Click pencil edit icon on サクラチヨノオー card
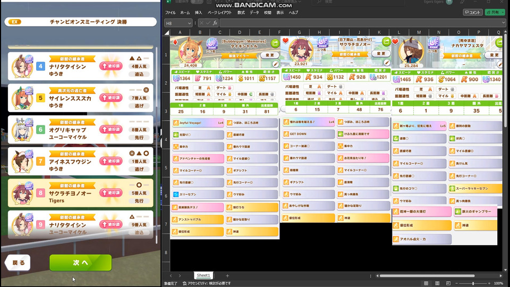Screen dimensions: 510x287 (387, 62)
